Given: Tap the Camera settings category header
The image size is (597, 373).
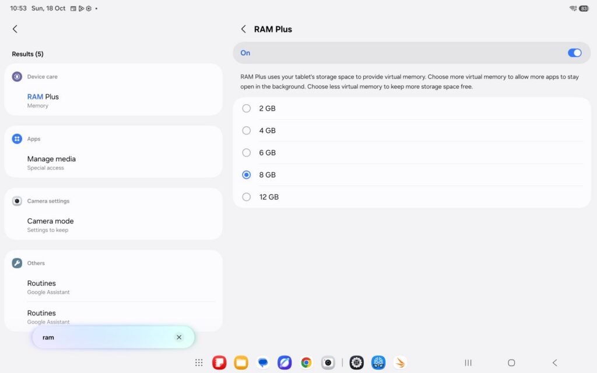Looking at the screenshot, I should pyautogui.click(x=48, y=201).
